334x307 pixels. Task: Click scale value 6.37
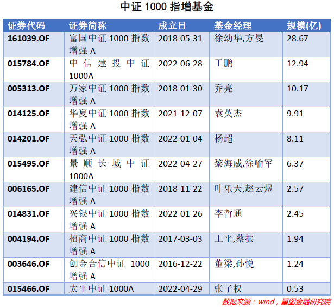295,164
